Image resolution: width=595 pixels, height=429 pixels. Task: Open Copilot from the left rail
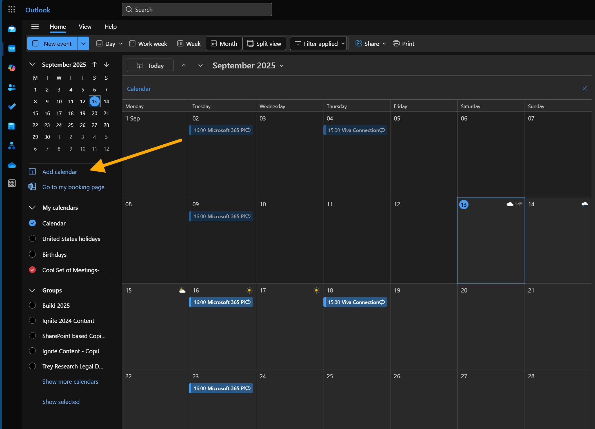pos(12,68)
